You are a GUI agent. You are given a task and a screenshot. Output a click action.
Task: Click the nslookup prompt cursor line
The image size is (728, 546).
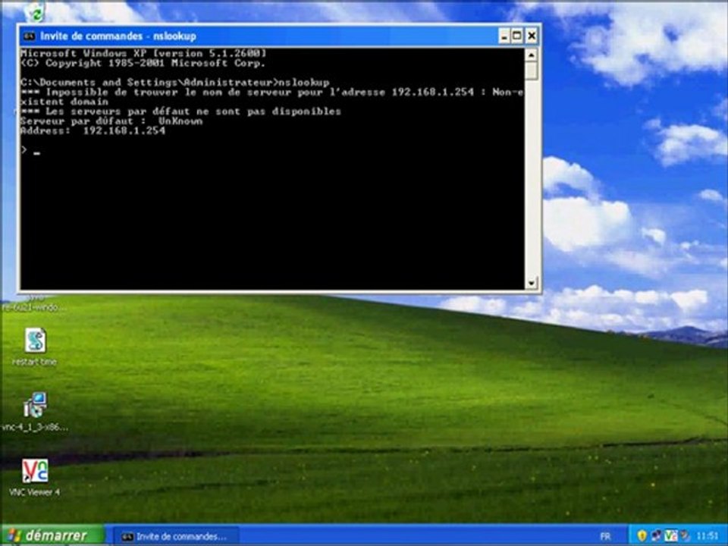(30, 150)
